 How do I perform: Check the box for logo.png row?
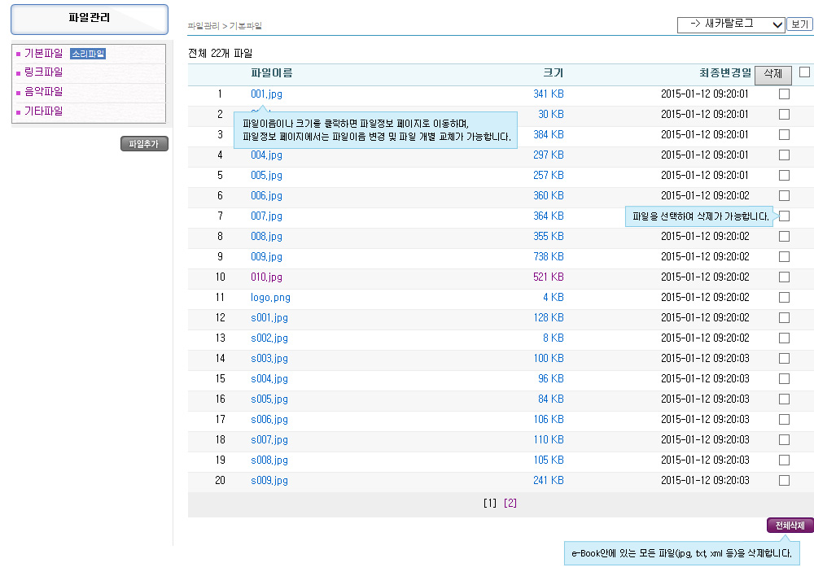click(784, 298)
